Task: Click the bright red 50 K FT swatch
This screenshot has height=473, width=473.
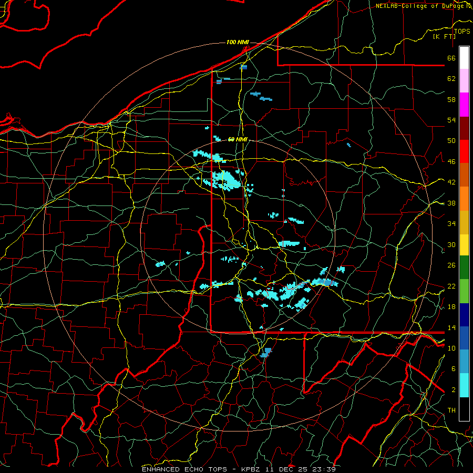Action: (x=464, y=151)
